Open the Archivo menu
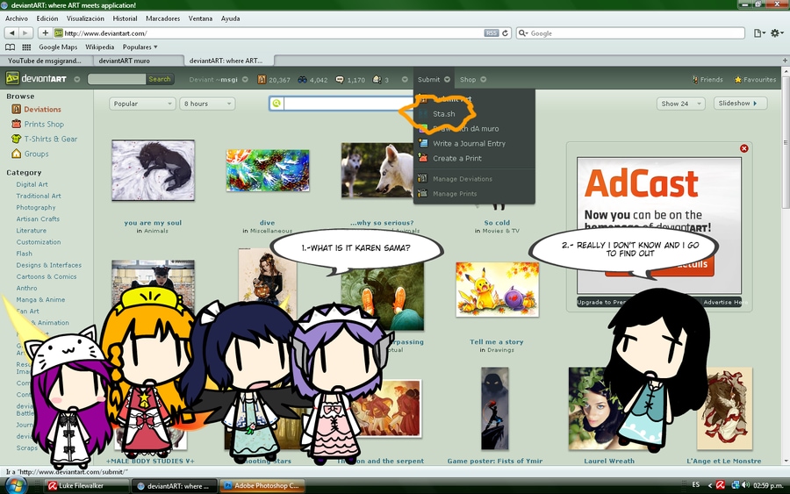 17,18
